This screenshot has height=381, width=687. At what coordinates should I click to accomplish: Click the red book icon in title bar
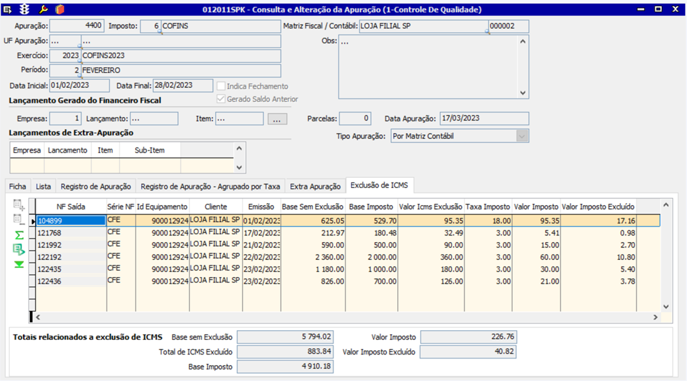tap(60, 10)
